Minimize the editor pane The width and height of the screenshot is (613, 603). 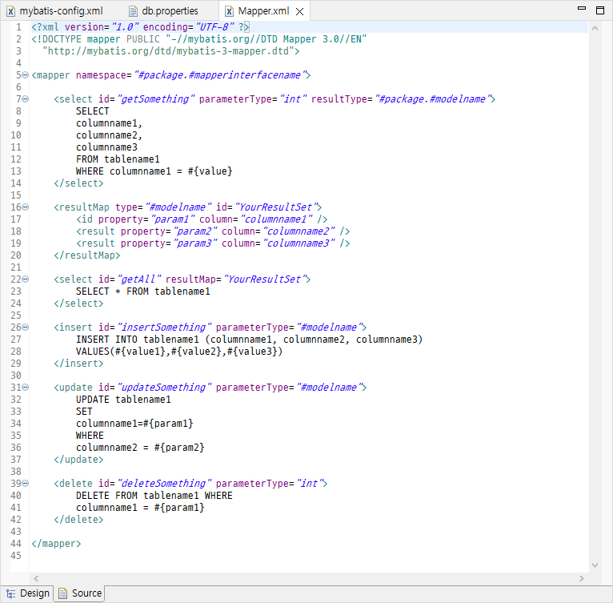pos(582,8)
